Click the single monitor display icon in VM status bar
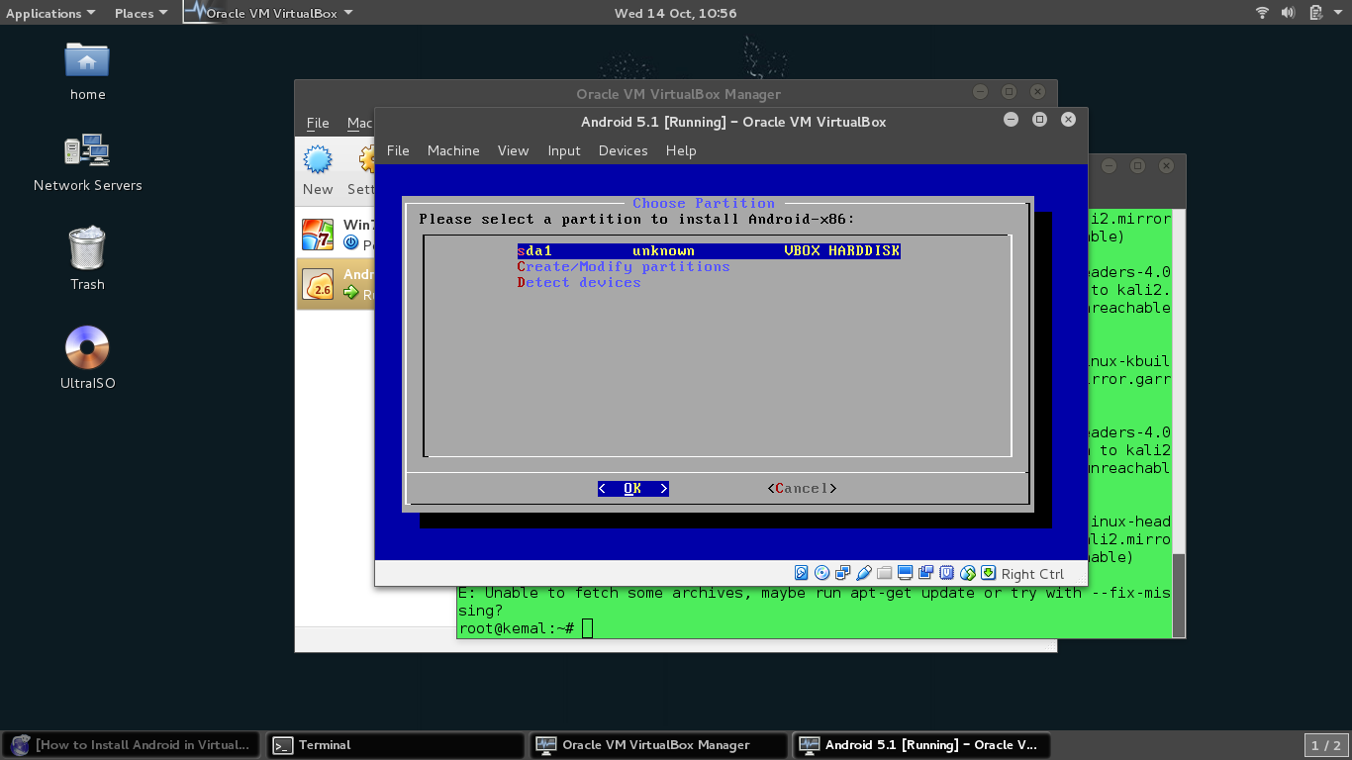The width and height of the screenshot is (1352, 760). coord(906,573)
